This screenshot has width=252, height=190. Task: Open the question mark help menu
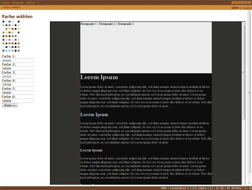38,3
